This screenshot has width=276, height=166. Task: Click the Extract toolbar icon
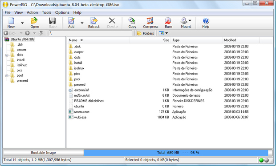[94, 21]
